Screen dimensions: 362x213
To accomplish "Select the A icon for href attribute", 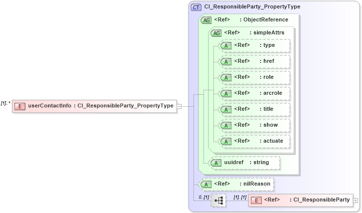I will (x=226, y=62).
